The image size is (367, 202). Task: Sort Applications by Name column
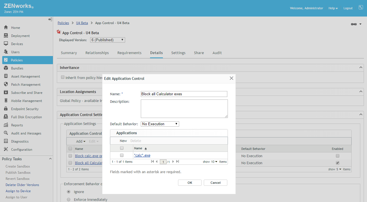140,148
